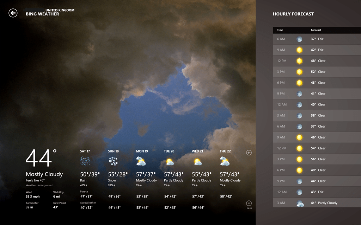Click the TUE 20 partly cloudy icon

169,162
